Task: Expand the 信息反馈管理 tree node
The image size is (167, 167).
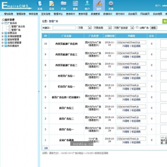Action: pyautogui.click(x=2, y=42)
